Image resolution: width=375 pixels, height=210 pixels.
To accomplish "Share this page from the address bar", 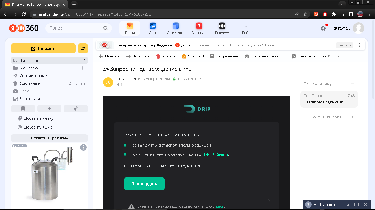I will 296,14.
